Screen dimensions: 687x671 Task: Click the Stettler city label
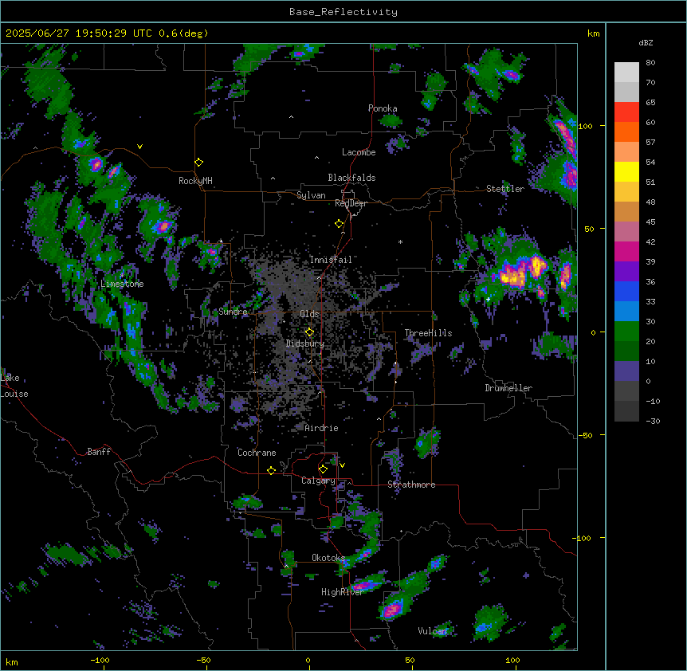pyautogui.click(x=505, y=189)
